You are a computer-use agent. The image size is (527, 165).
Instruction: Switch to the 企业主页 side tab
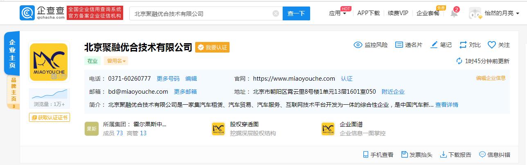point(12,54)
